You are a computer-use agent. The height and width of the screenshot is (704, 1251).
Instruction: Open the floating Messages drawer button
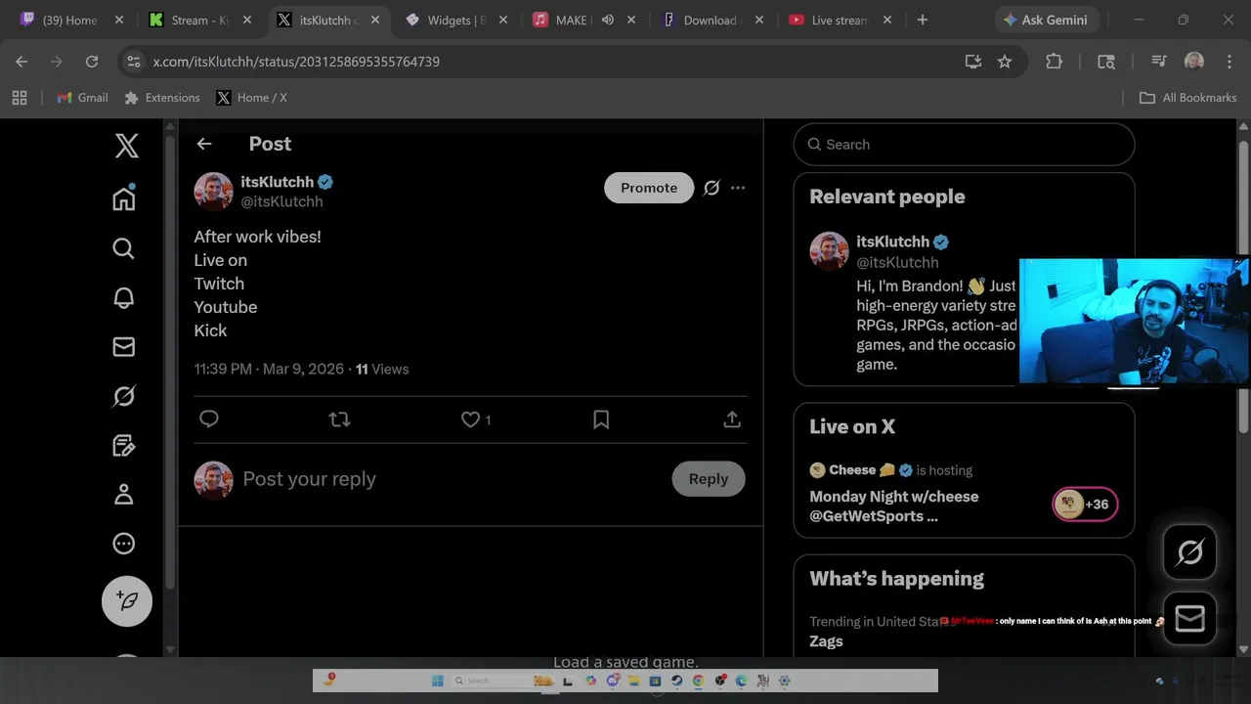pyautogui.click(x=1189, y=618)
